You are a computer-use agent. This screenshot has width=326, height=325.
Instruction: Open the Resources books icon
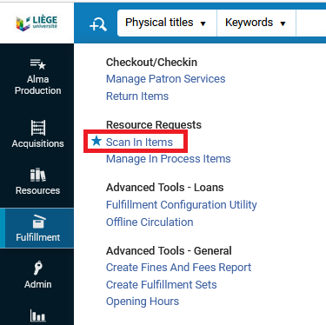tap(38, 175)
